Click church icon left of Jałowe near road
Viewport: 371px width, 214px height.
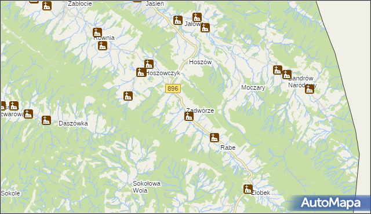pyautogui.click(x=178, y=20)
